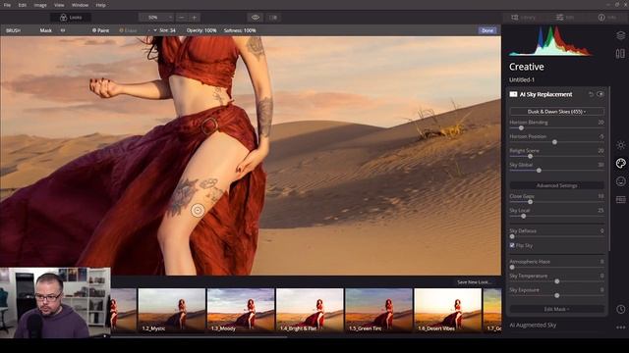Select the Creative palette icon

coord(620,163)
